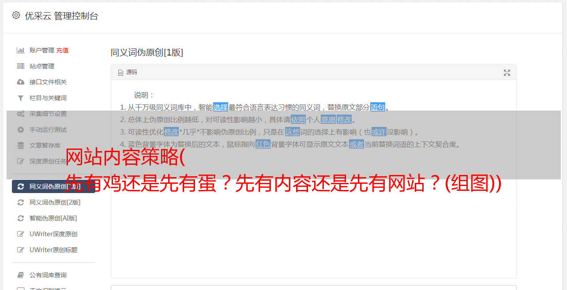The width and height of the screenshot is (567, 290).
Task: Select the UWriter原创标题 sidebar item
Action: [x=53, y=250]
